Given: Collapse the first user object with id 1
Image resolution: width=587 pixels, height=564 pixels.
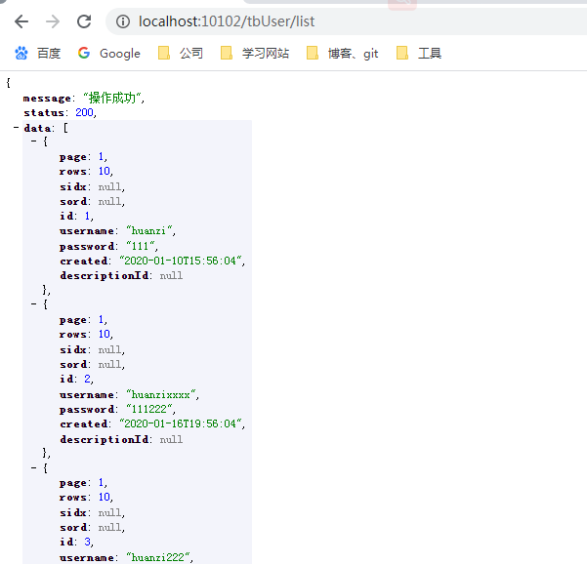Looking at the screenshot, I should point(34,141).
